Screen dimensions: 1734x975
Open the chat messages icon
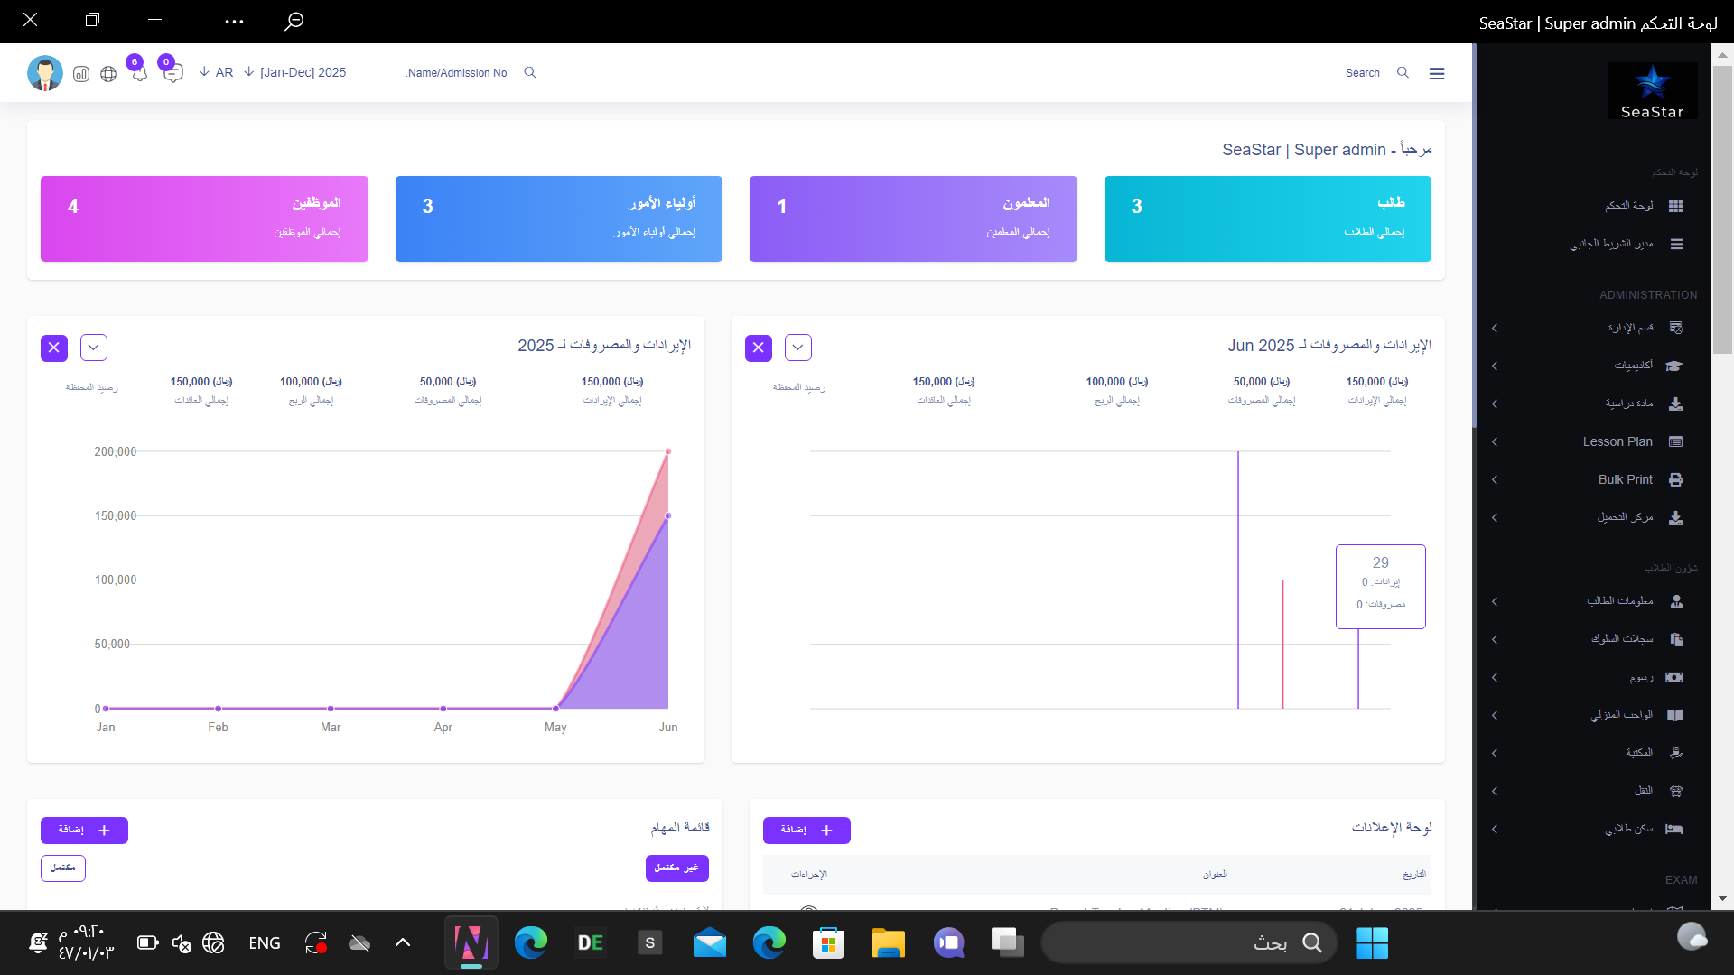(x=172, y=74)
